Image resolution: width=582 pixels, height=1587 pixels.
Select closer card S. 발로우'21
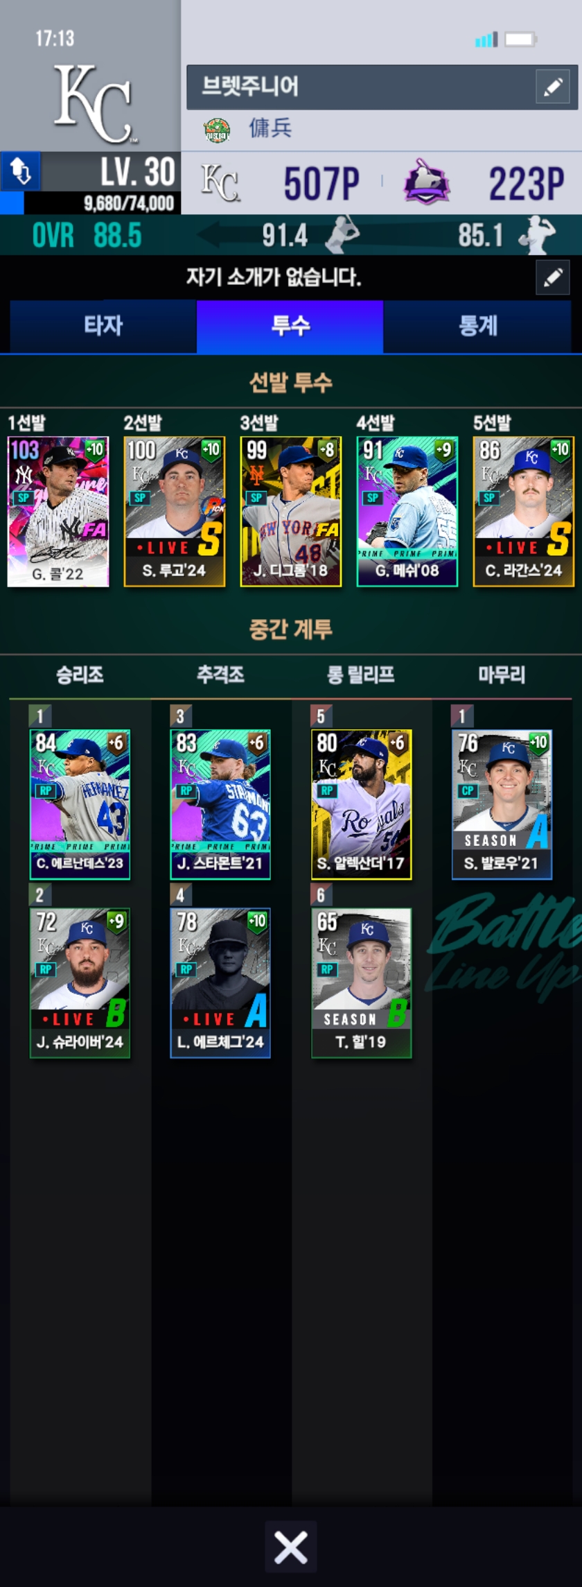click(502, 804)
